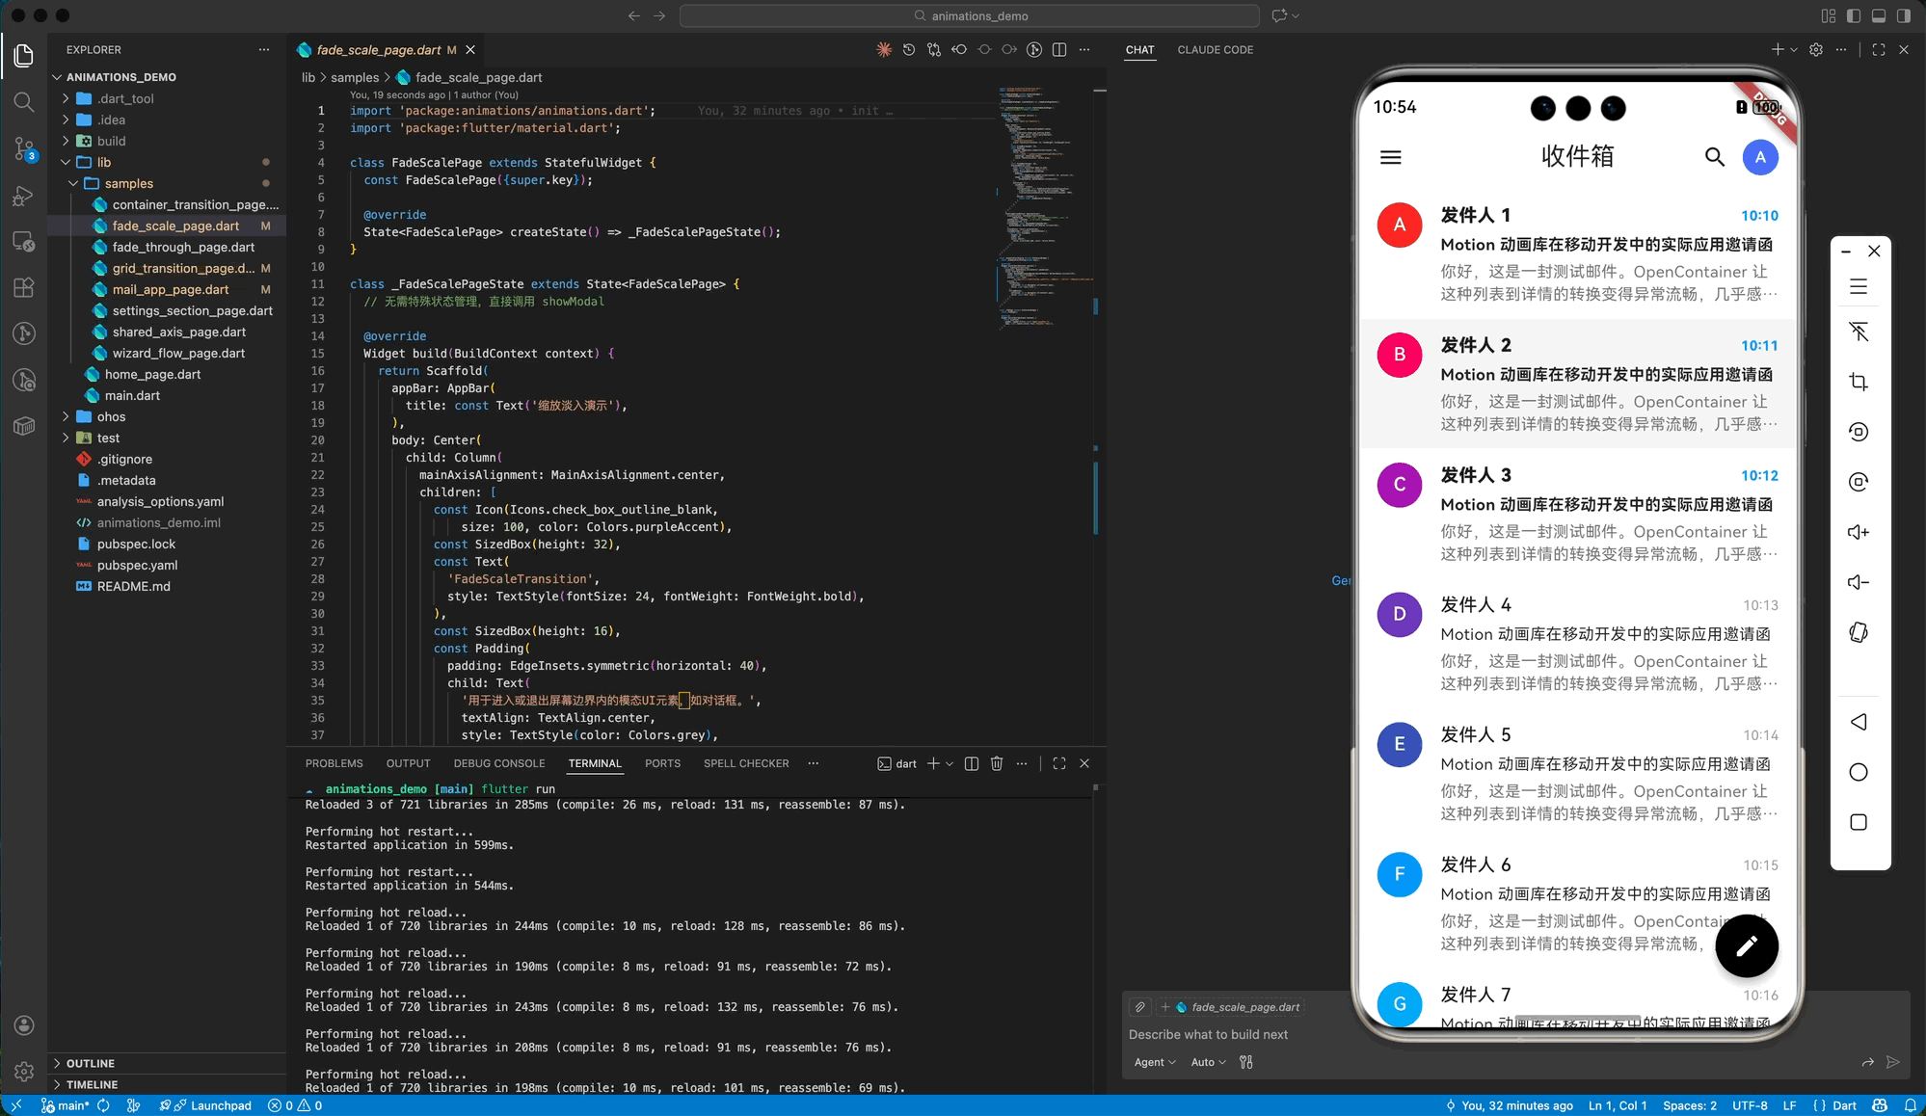Toggle the primary sidebar layout button
This screenshot has height=1116, width=1926.
pos(1853,15)
